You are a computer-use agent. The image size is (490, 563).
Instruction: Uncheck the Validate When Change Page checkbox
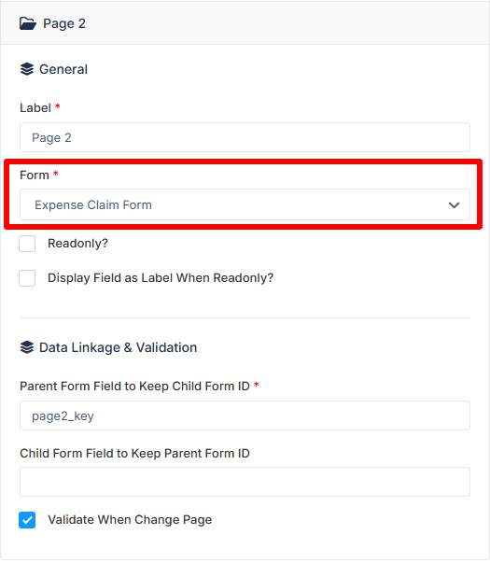tap(27, 520)
